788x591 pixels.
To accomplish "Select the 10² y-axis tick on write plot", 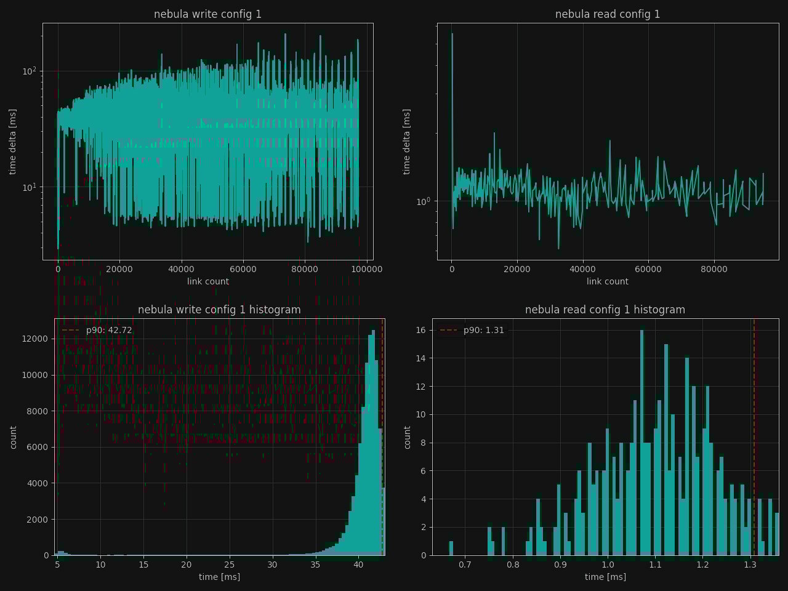I will point(30,71).
